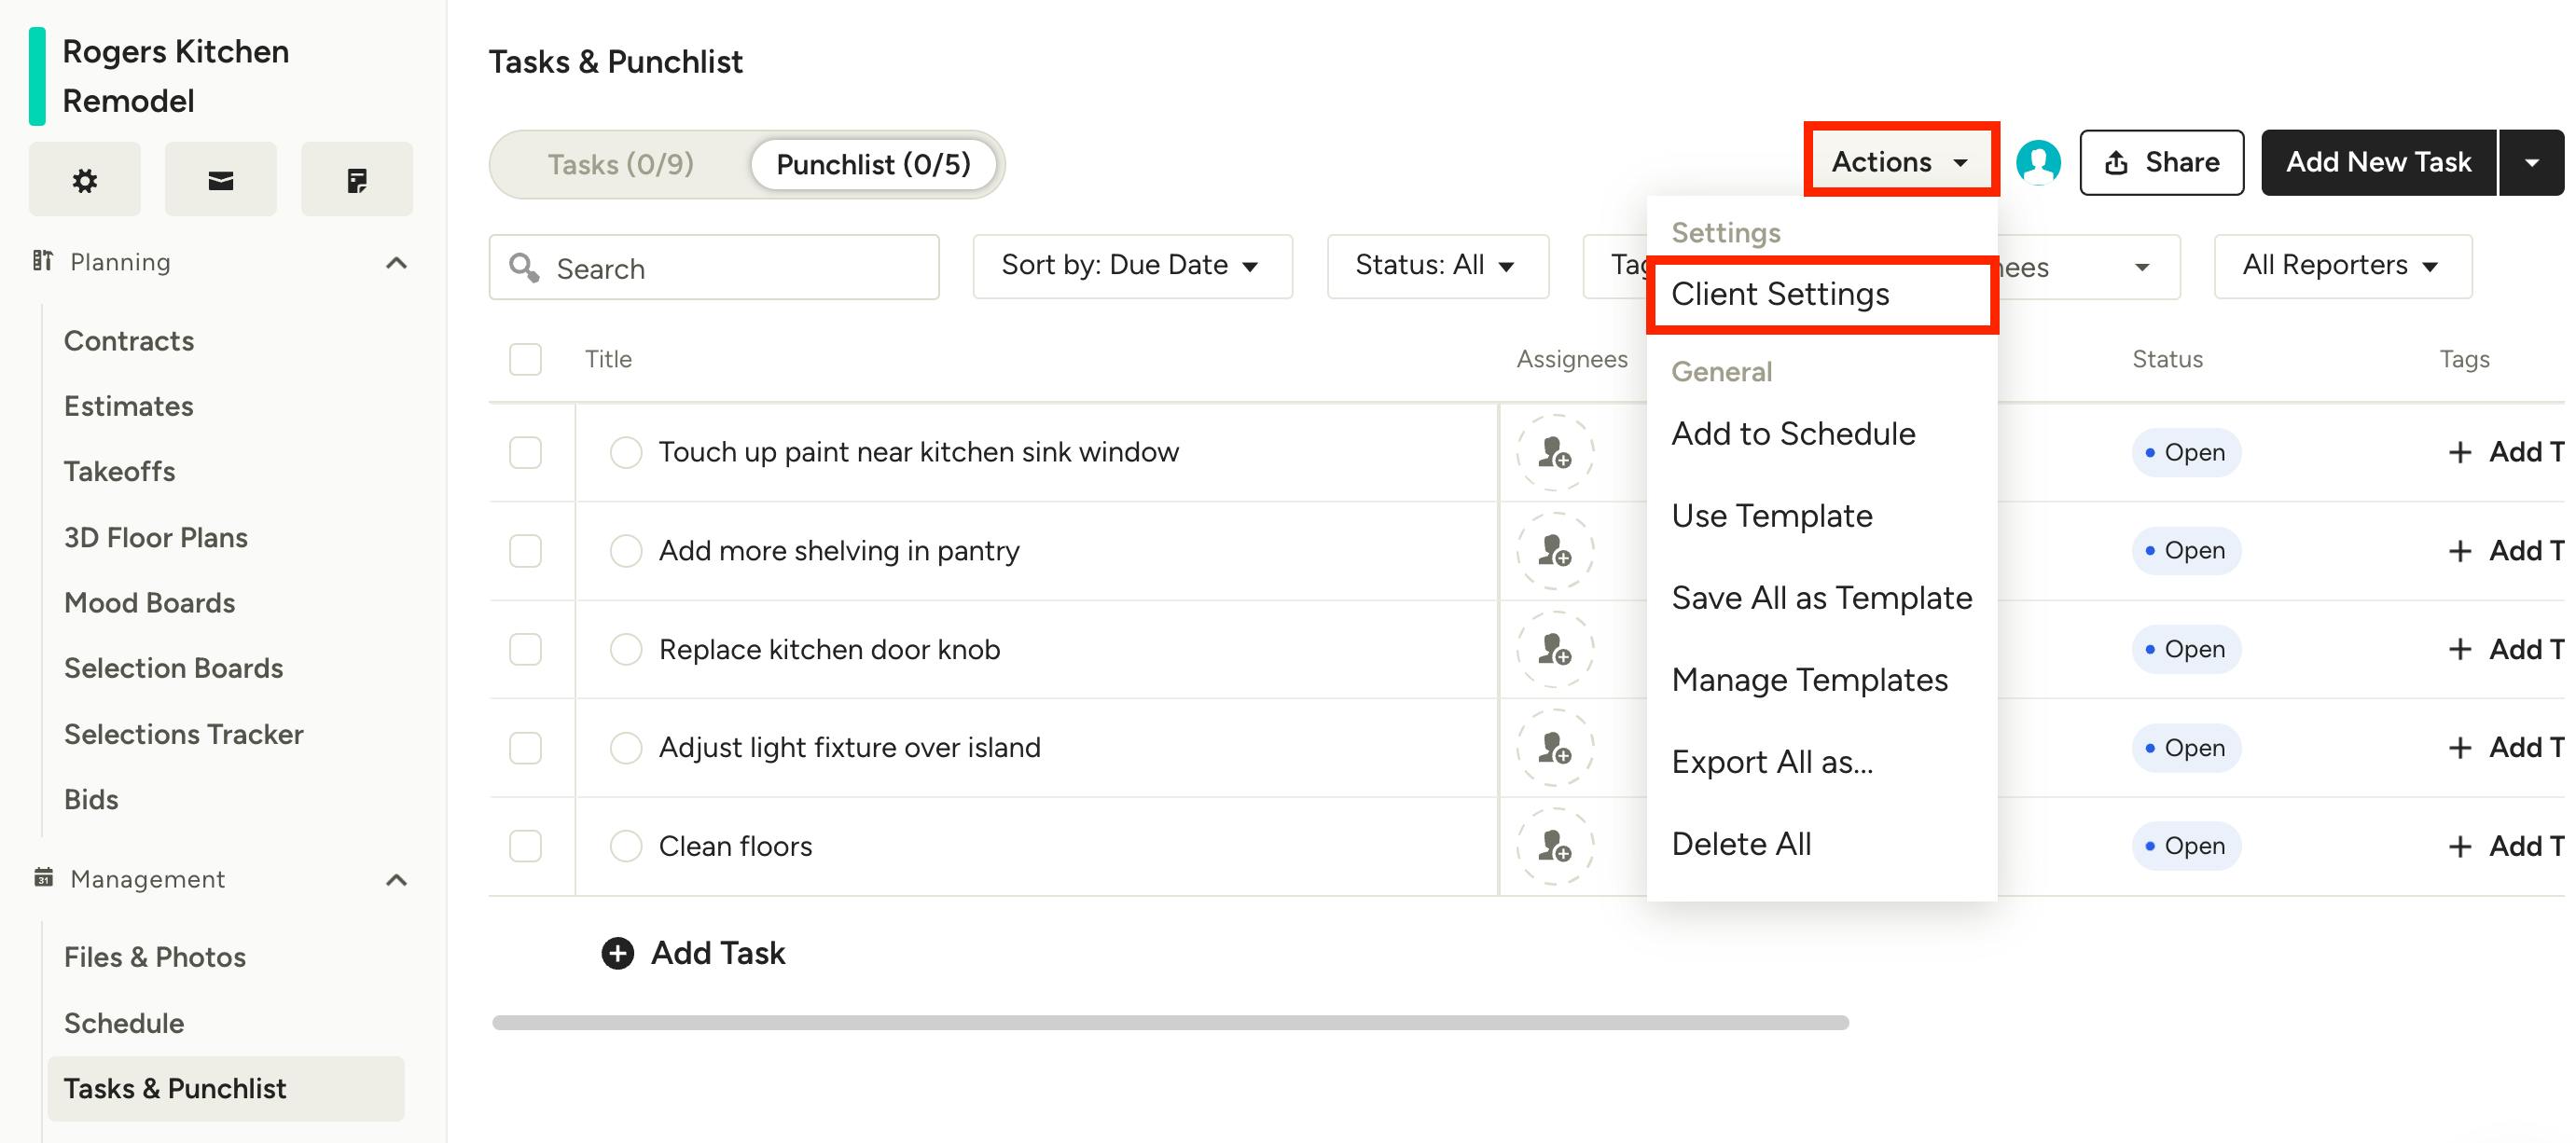Open project settings gear icon
Image resolution: width=2576 pixels, height=1143 pixels.
coord(84,180)
